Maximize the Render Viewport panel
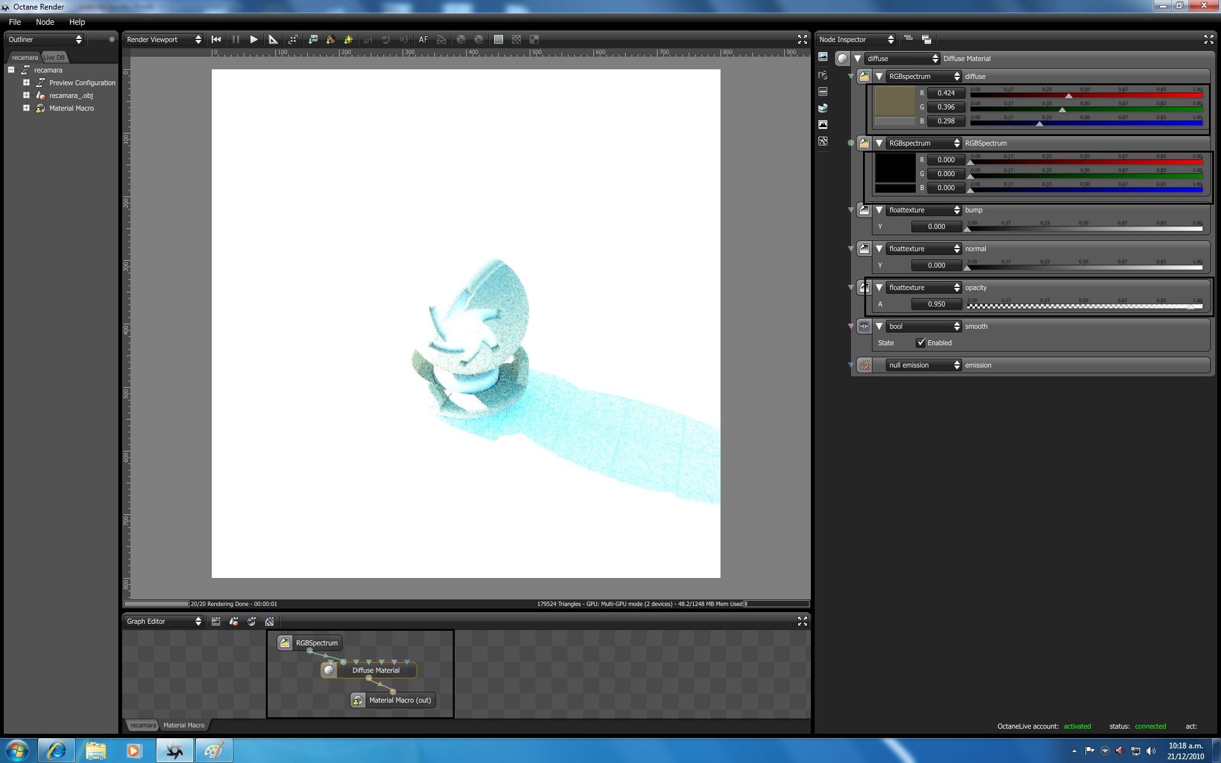This screenshot has height=763, width=1221. pyautogui.click(x=802, y=39)
